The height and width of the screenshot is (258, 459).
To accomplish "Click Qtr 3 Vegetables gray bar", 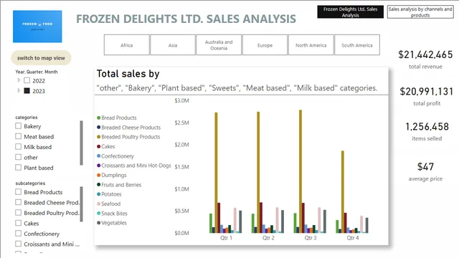I will [x=325, y=221].
